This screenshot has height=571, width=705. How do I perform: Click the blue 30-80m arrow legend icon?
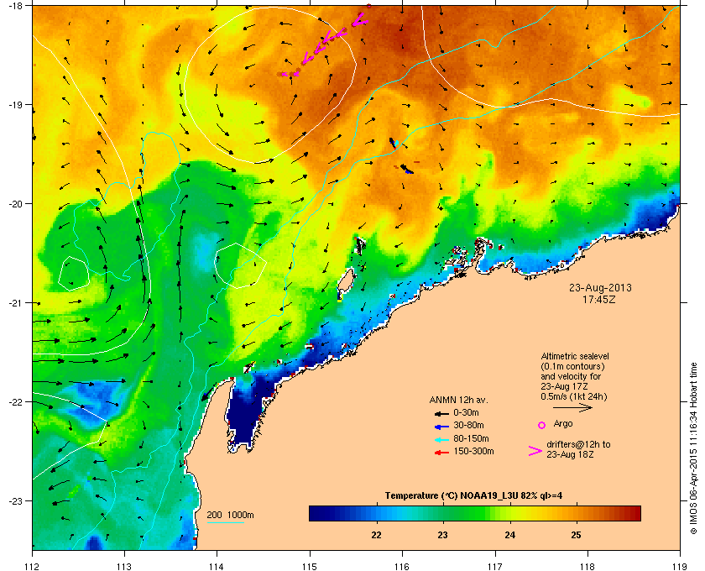(441, 426)
